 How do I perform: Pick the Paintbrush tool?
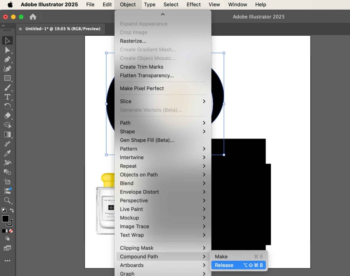(8, 87)
